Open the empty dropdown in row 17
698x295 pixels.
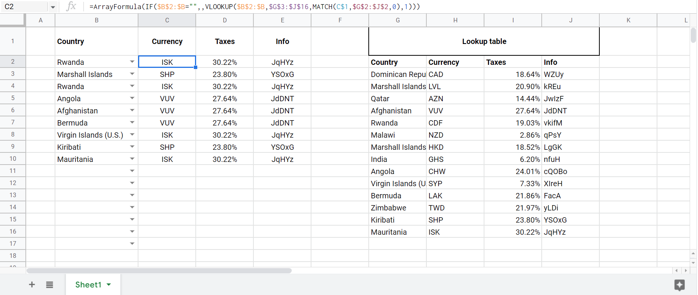point(132,243)
